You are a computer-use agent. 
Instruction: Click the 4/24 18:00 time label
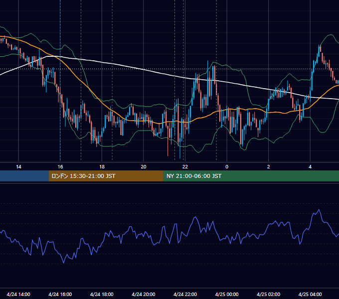(x=102, y=294)
